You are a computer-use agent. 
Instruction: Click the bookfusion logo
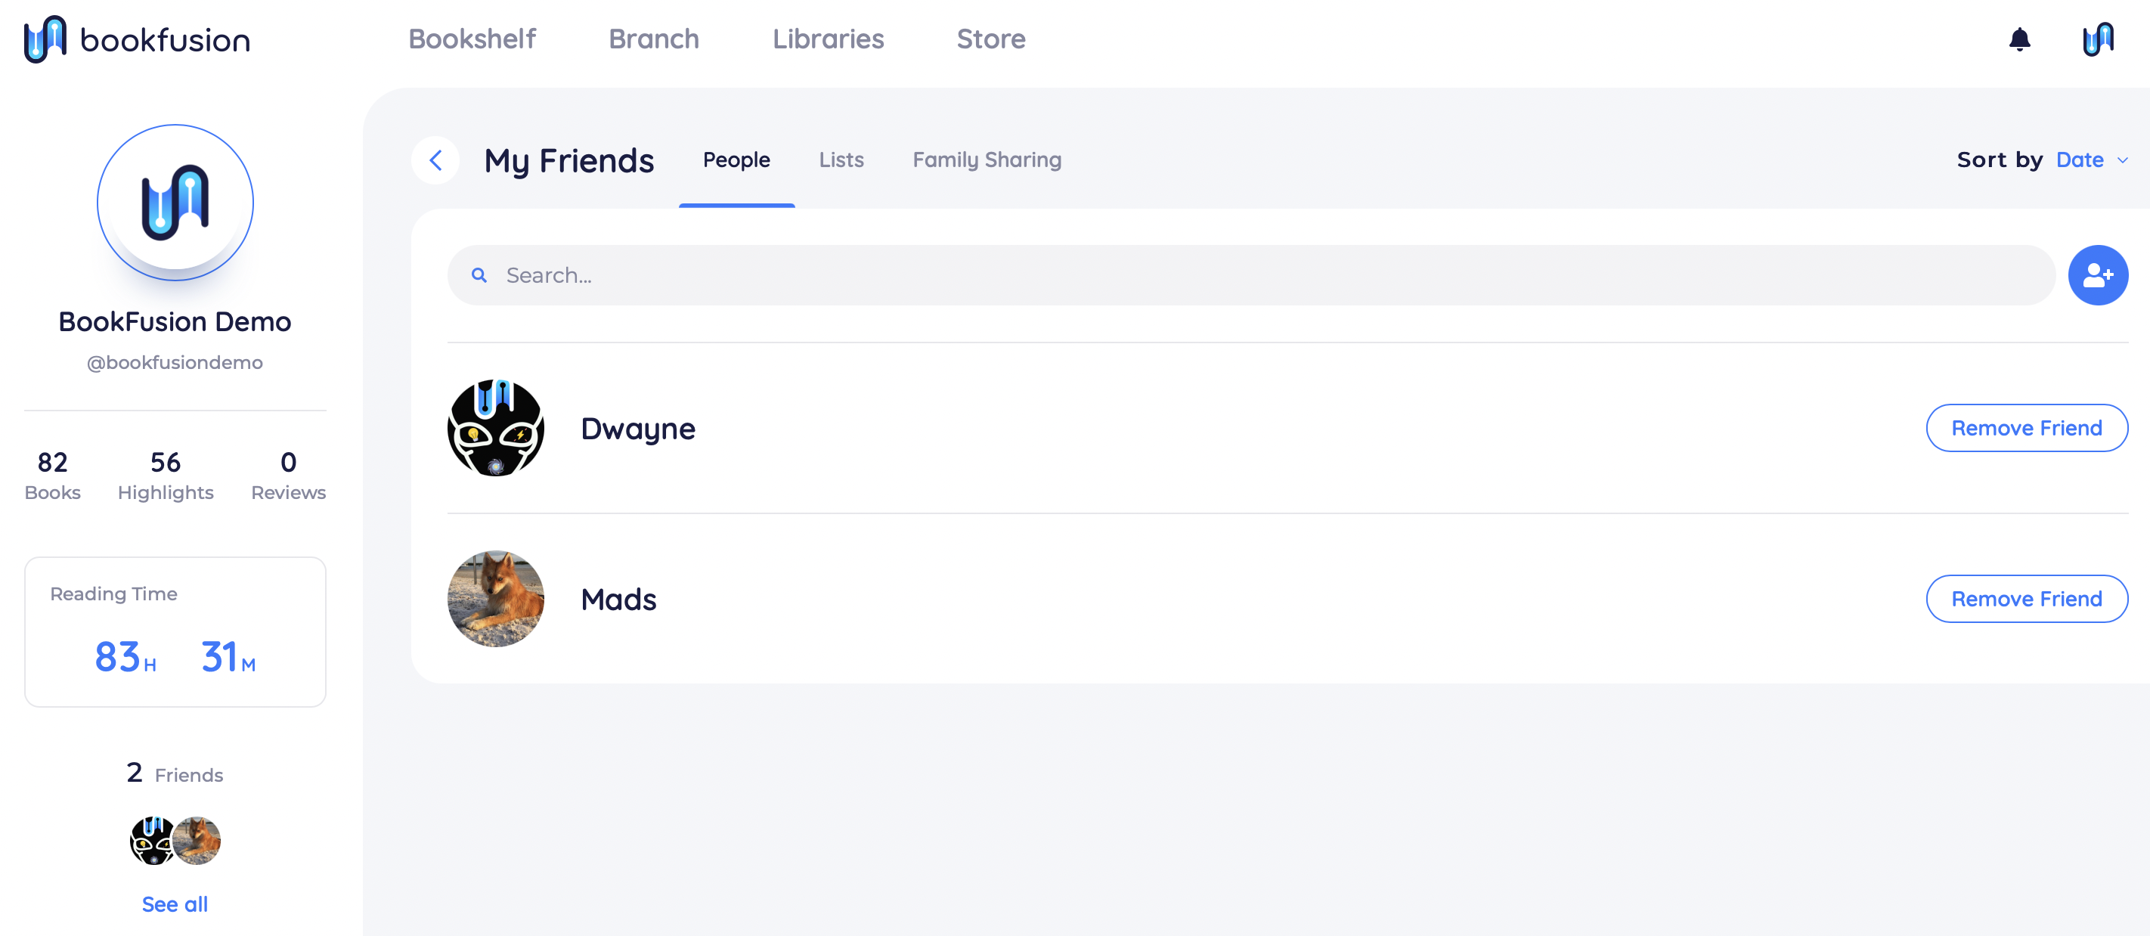coord(137,39)
